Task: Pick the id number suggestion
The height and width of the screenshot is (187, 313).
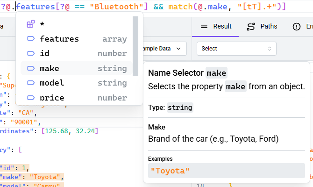Action: [x=76, y=53]
